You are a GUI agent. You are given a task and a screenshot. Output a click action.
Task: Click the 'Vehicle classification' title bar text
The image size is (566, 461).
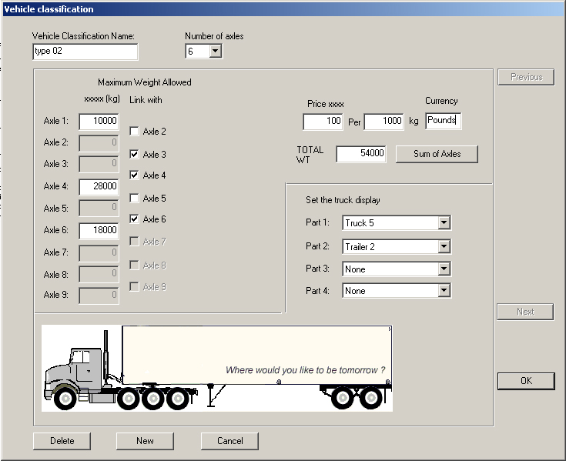49,9
